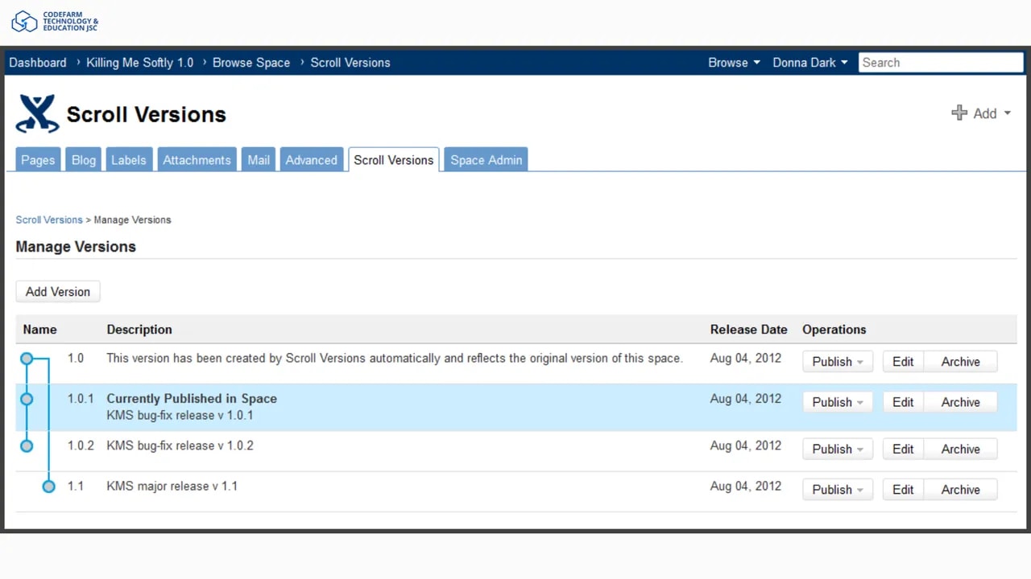Expand the Publish dropdown for version 1.0
The height and width of the screenshot is (579, 1031).
point(837,362)
